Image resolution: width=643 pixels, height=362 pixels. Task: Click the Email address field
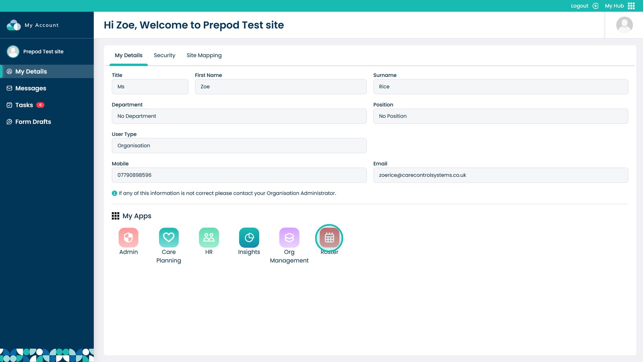point(501,175)
